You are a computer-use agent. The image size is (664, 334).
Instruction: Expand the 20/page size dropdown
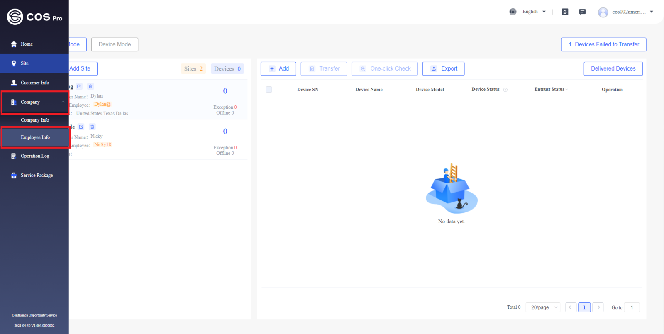click(x=543, y=307)
